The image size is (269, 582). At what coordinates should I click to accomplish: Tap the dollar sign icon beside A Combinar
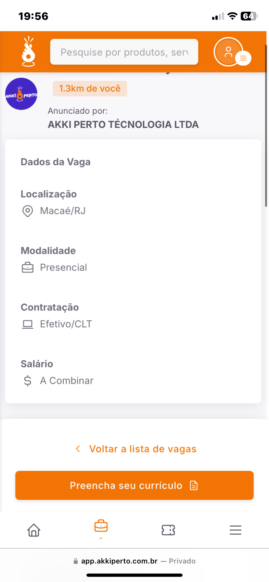coord(28,381)
